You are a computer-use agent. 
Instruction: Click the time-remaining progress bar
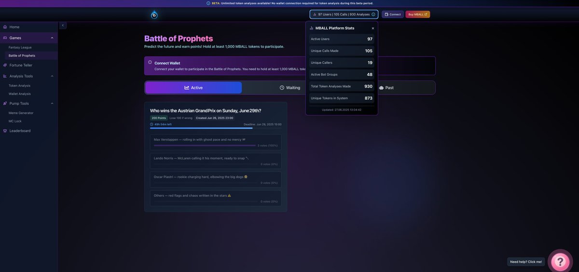(x=216, y=128)
